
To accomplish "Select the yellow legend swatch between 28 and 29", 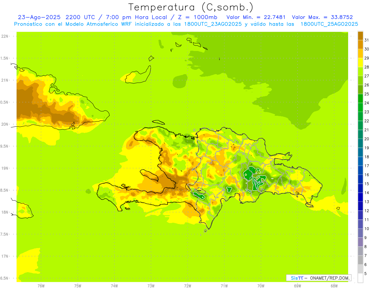I will point(360,63).
